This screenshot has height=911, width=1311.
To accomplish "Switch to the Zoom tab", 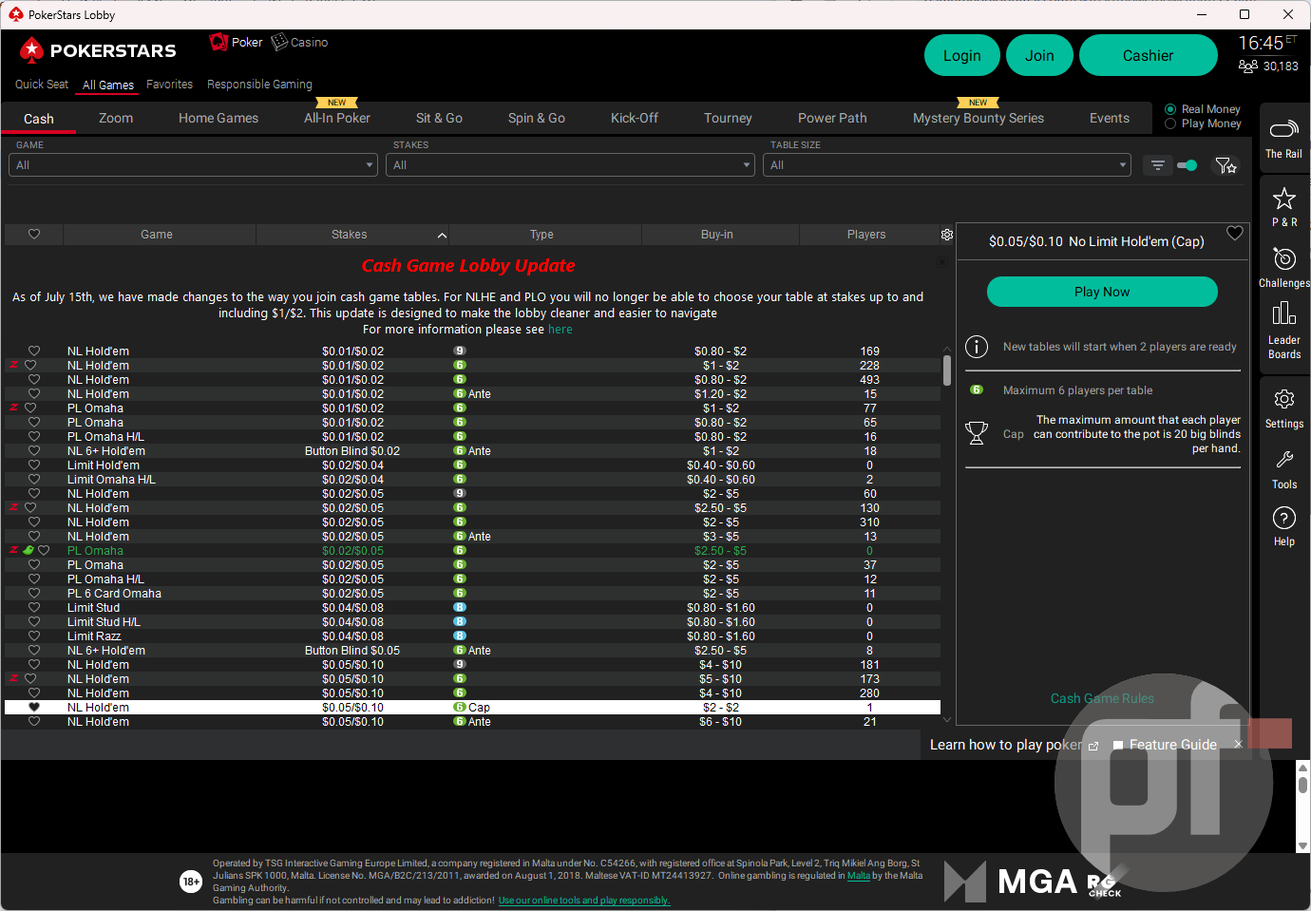I will 116,118.
